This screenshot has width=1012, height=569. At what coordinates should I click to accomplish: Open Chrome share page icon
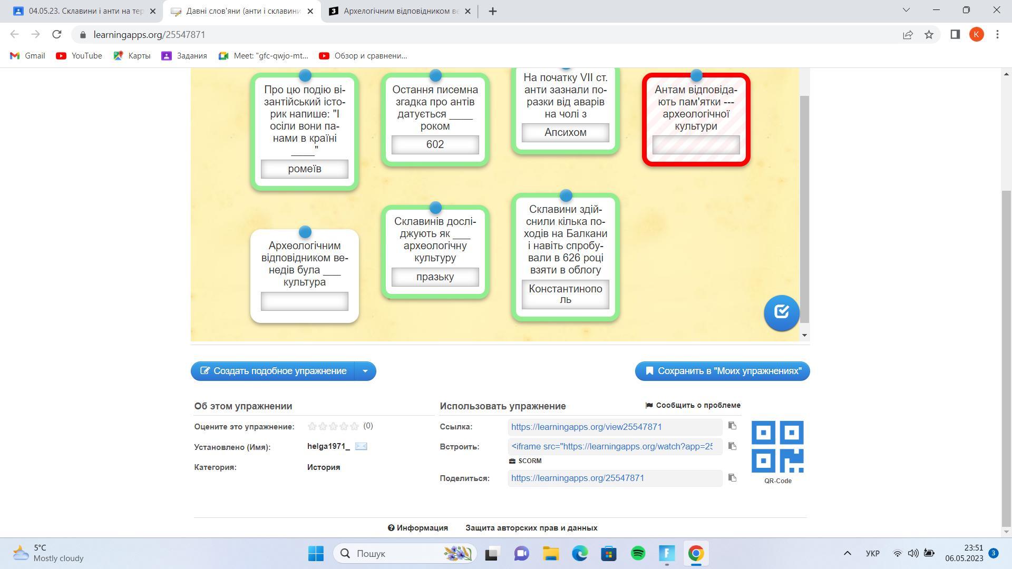pyautogui.click(x=908, y=35)
